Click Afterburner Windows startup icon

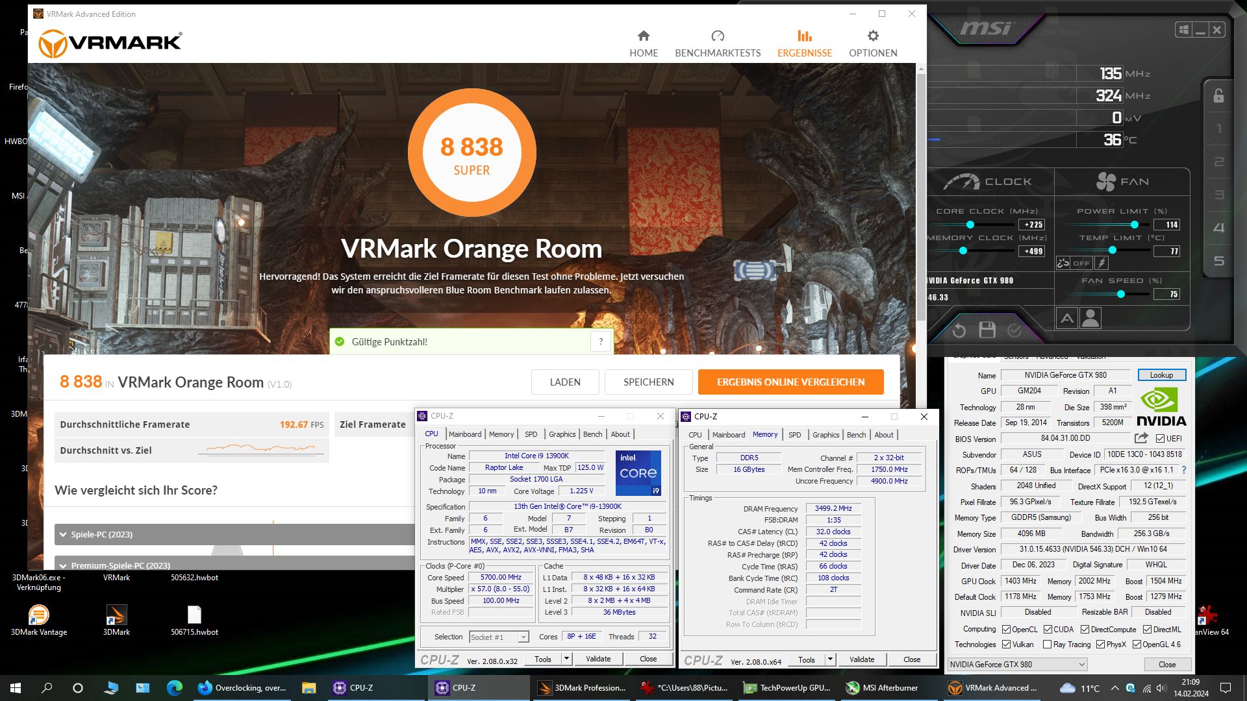tap(1183, 30)
